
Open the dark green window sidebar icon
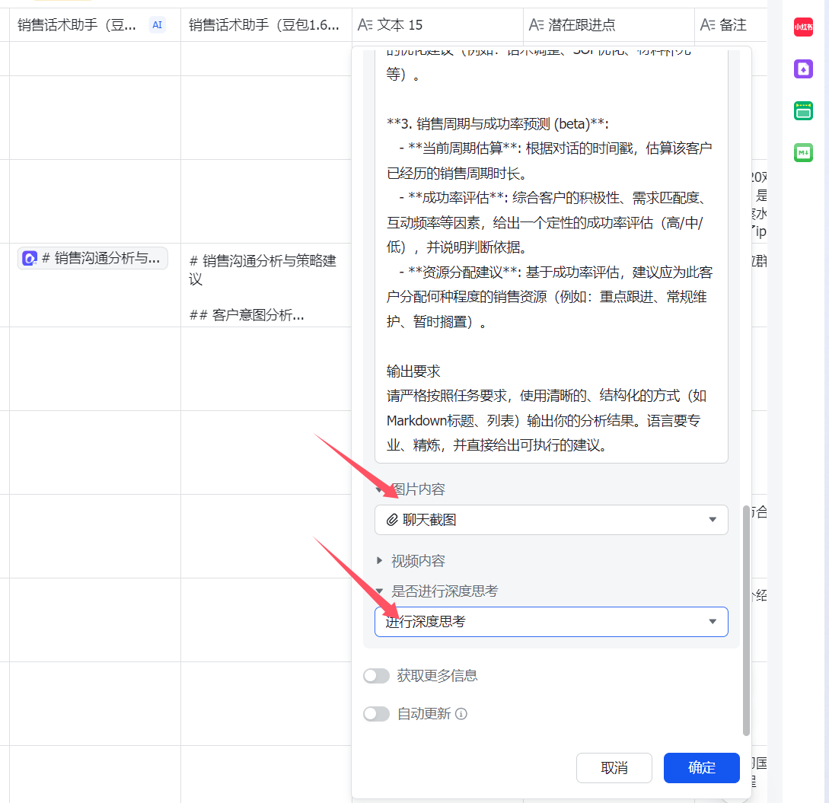pyautogui.click(x=803, y=111)
